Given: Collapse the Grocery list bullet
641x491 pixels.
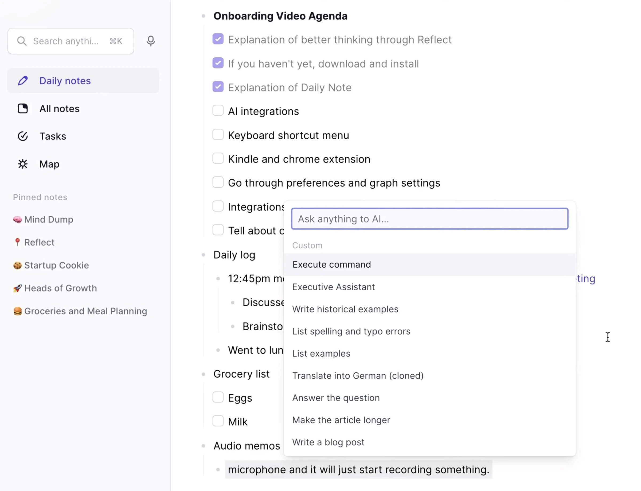Looking at the screenshot, I should tap(203, 374).
